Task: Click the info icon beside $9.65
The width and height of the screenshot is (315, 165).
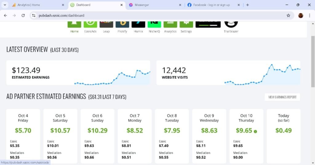Action: click(255, 131)
